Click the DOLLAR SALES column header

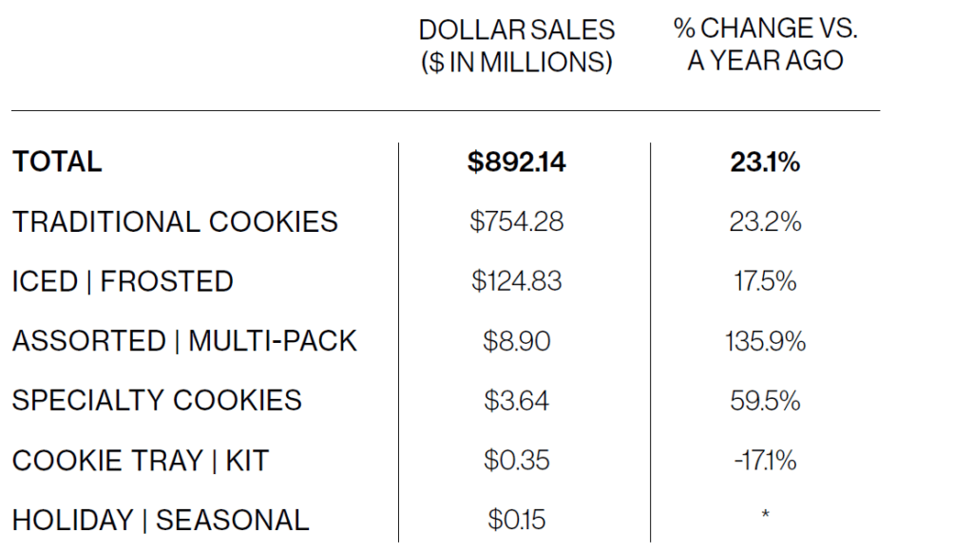click(516, 46)
